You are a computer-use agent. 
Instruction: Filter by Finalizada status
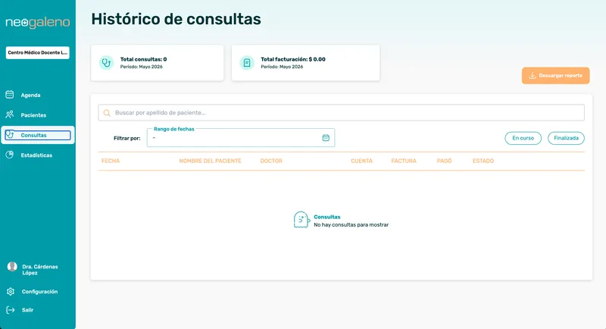click(x=566, y=138)
